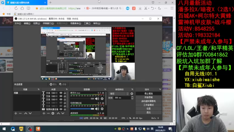
Task: Click 退出 to exit OBS
Action: pos(149,112)
